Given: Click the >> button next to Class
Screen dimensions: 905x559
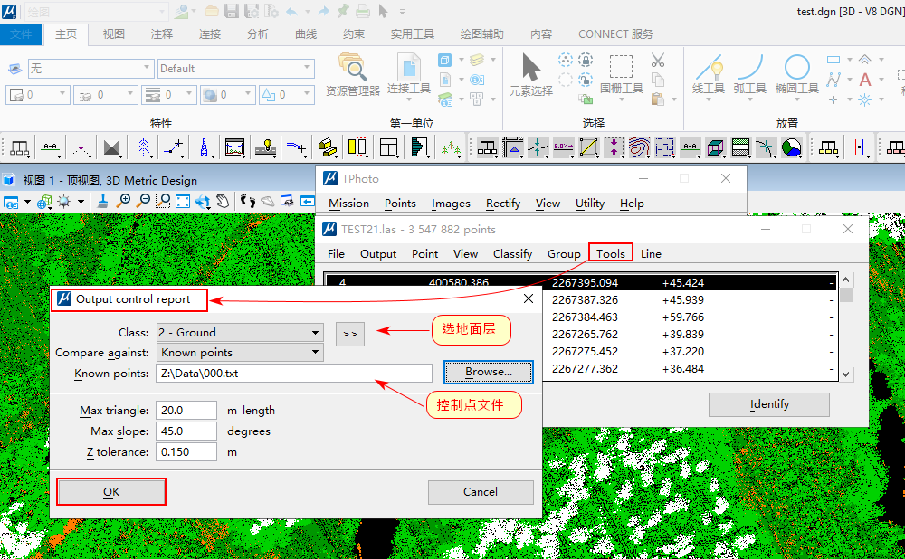Looking at the screenshot, I should [349, 334].
